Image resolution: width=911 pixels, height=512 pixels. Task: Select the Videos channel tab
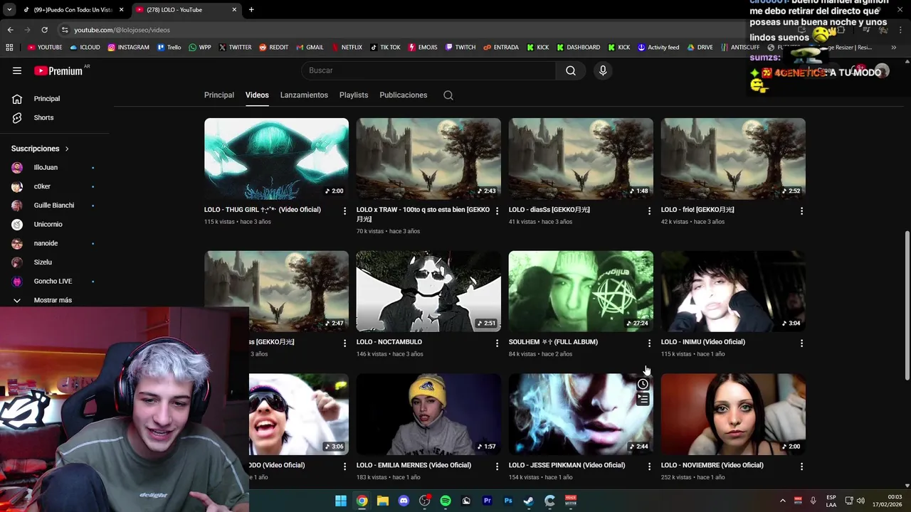(257, 95)
